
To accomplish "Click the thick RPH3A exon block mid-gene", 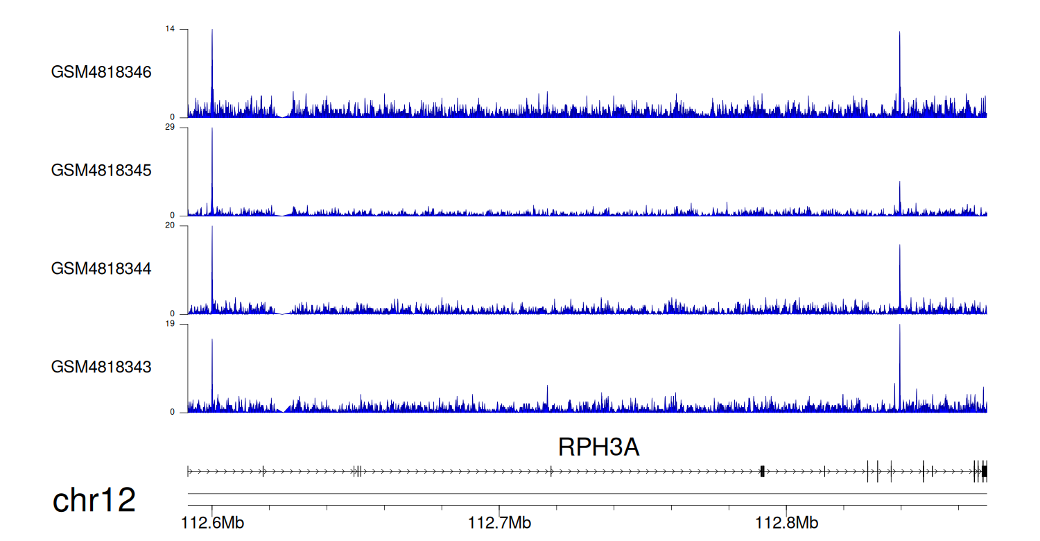I will pyautogui.click(x=762, y=472).
